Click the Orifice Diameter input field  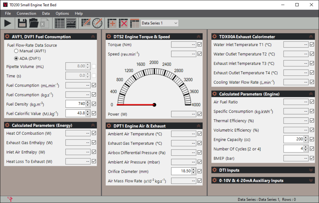click(181, 171)
